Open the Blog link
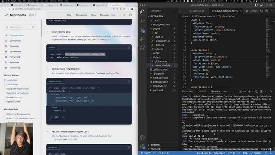Viewport: 275px width, 155px height. point(94,15)
